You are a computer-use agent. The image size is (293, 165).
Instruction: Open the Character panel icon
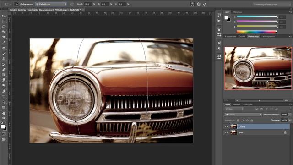tap(219, 43)
